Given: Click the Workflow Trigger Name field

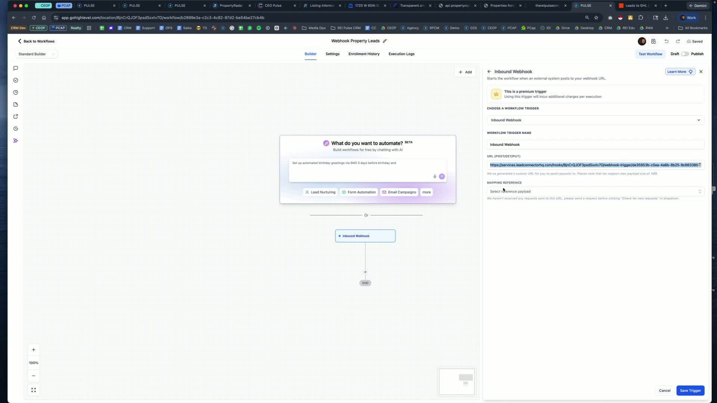Looking at the screenshot, I should tap(595, 144).
